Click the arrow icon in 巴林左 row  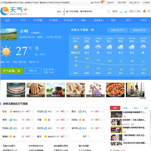click(102, 120)
